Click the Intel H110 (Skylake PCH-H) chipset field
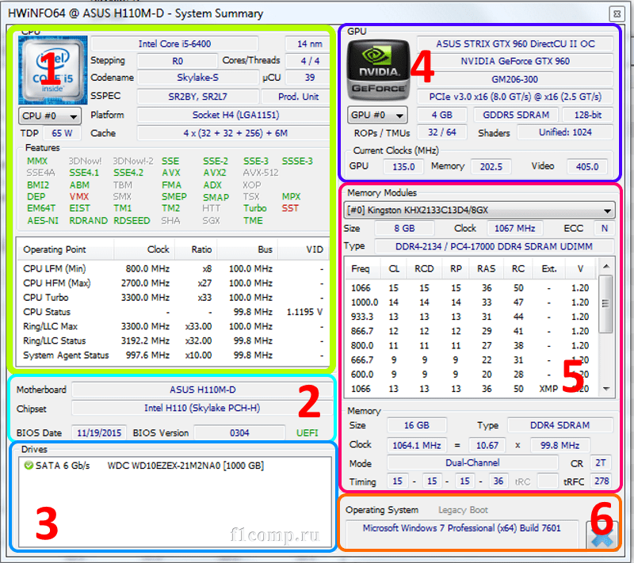 (202, 409)
